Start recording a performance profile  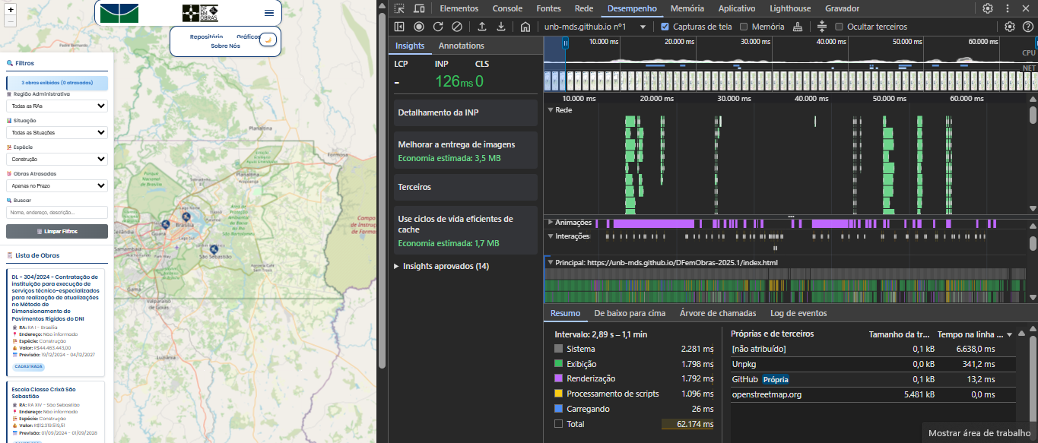[418, 27]
